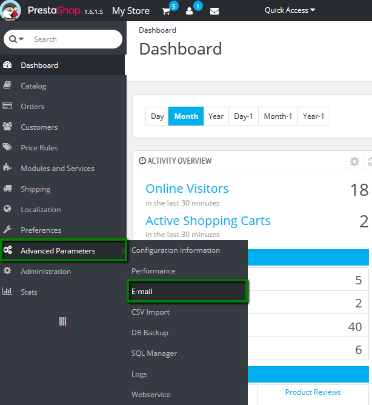Click the Localization globe icon

tap(7, 209)
